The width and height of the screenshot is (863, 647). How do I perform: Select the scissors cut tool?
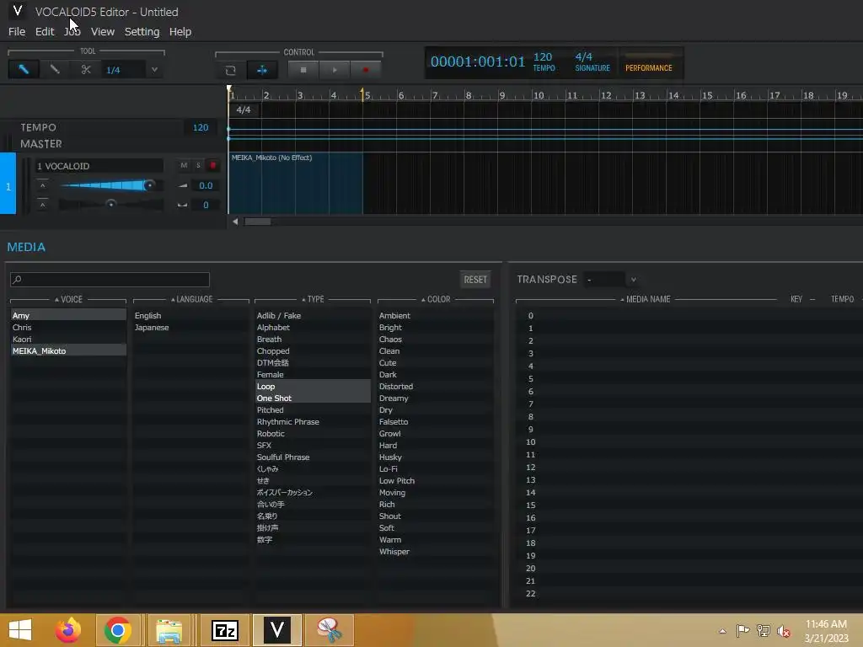pyautogui.click(x=86, y=70)
